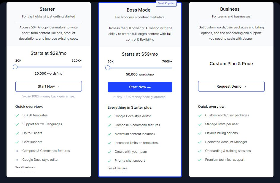Viewport: 280px width, 183px height.
Task: Click the Custom Plan & Price heading
Action: [x=231, y=64]
